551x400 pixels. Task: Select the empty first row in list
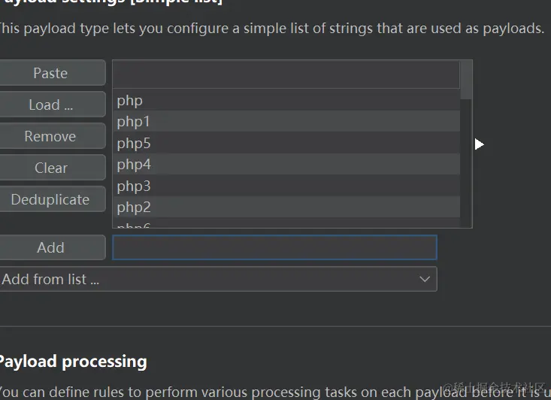pos(286,74)
